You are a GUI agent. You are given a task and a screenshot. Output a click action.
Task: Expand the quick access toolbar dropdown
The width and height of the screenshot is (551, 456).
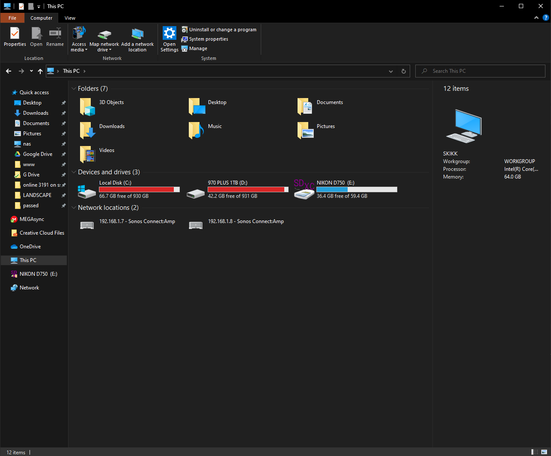(x=39, y=6)
